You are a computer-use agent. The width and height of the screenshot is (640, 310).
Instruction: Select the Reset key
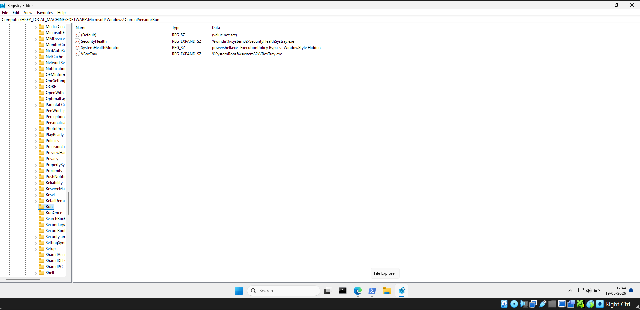pos(50,195)
